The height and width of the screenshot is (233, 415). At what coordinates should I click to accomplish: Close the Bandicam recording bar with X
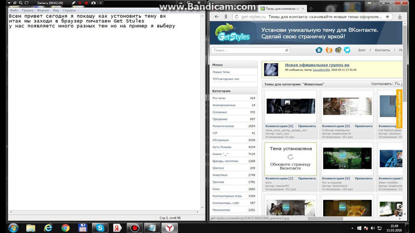point(100,3)
